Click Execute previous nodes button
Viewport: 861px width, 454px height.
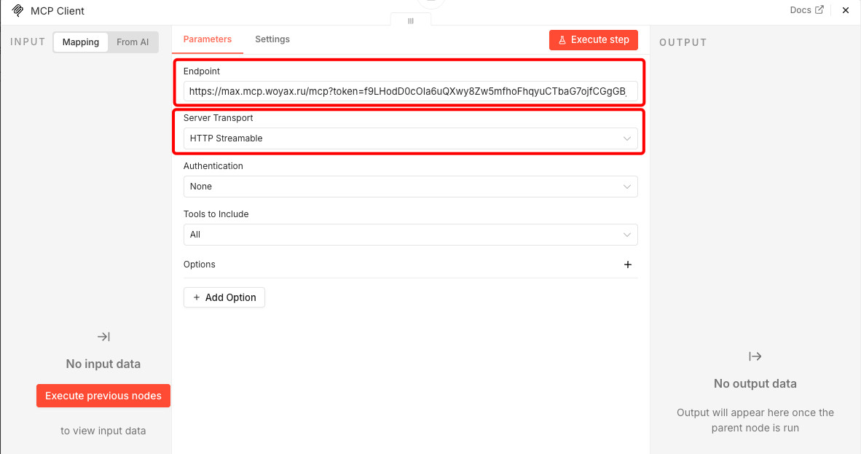coord(103,396)
